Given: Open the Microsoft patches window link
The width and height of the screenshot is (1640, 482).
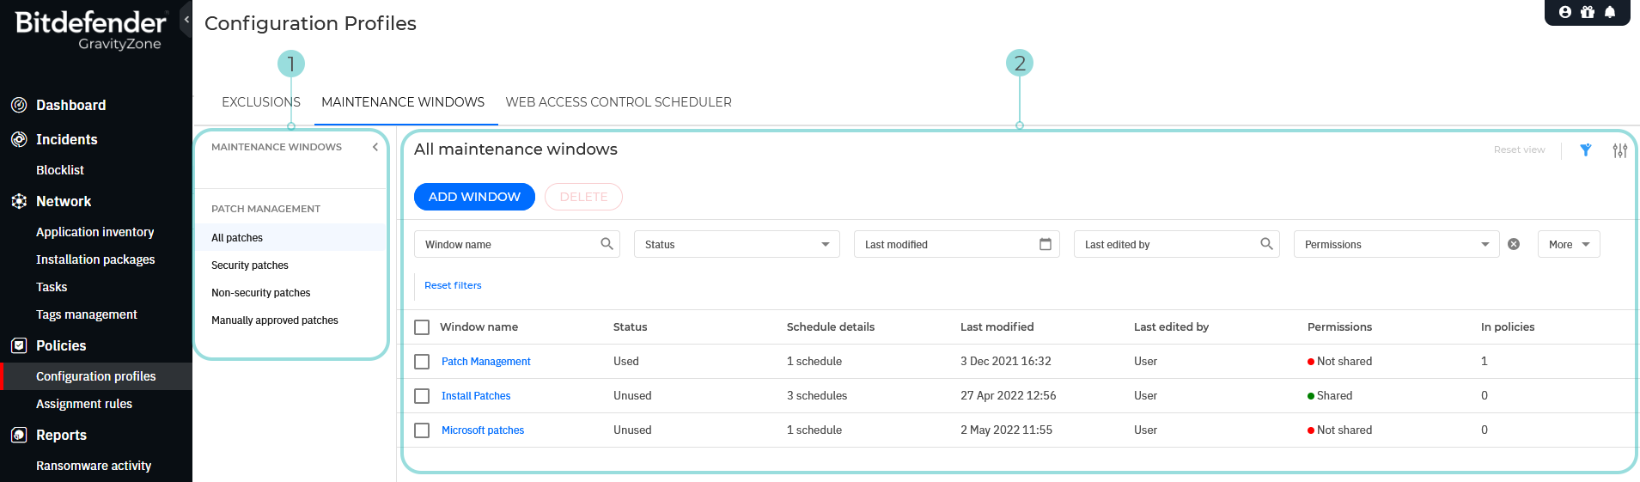Looking at the screenshot, I should tap(483, 430).
